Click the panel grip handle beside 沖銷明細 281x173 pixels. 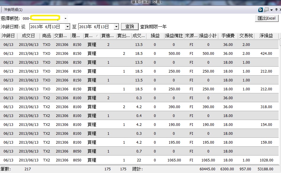(1, 10)
